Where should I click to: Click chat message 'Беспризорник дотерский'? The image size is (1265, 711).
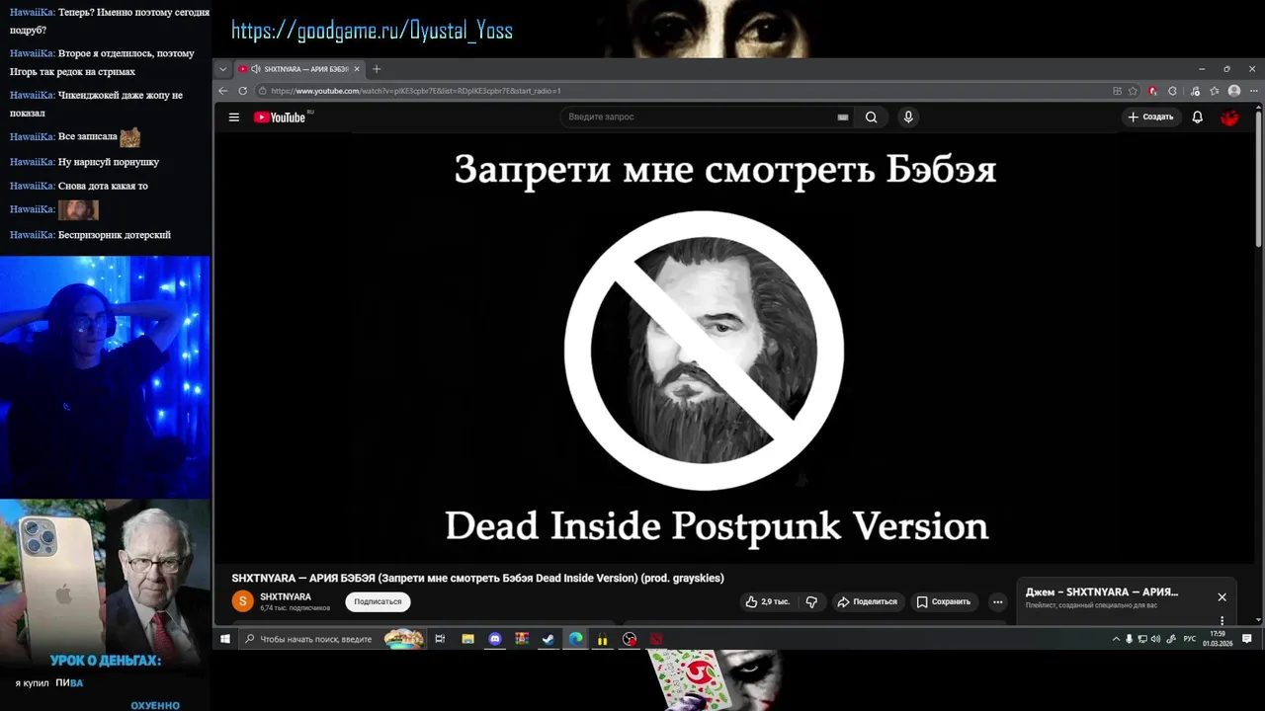(x=115, y=235)
